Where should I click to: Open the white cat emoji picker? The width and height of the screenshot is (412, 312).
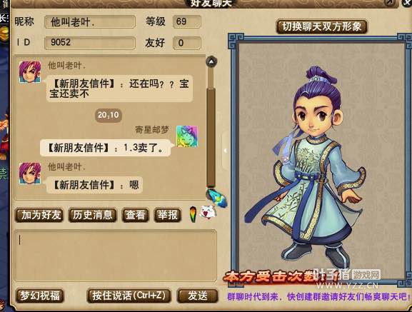(x=208, y=212)
